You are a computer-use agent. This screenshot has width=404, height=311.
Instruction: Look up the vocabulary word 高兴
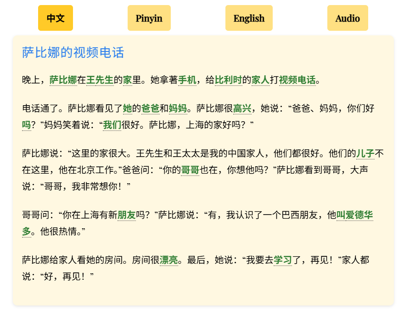[242, 108]
